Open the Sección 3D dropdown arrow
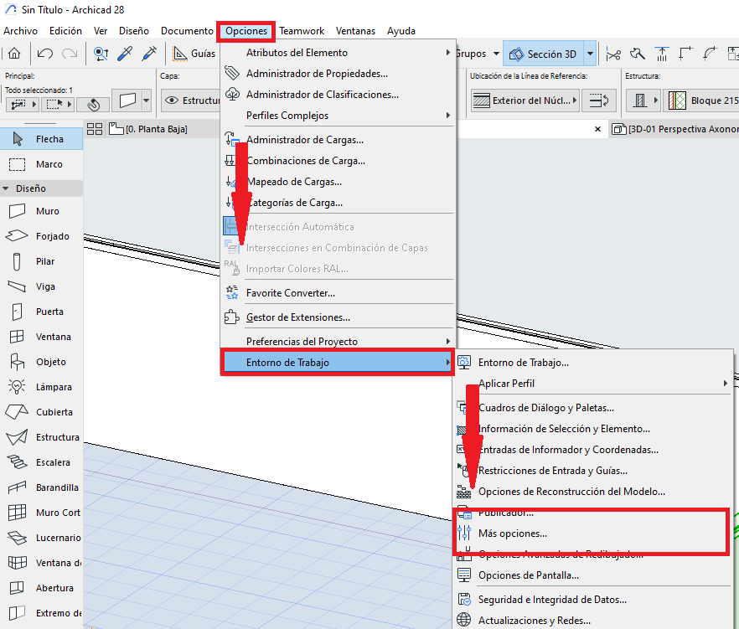The image size is (739, 629). (589, 52)
